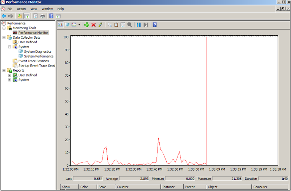Open the Action menu
This screenshot has width=291, height=191.
21,9
